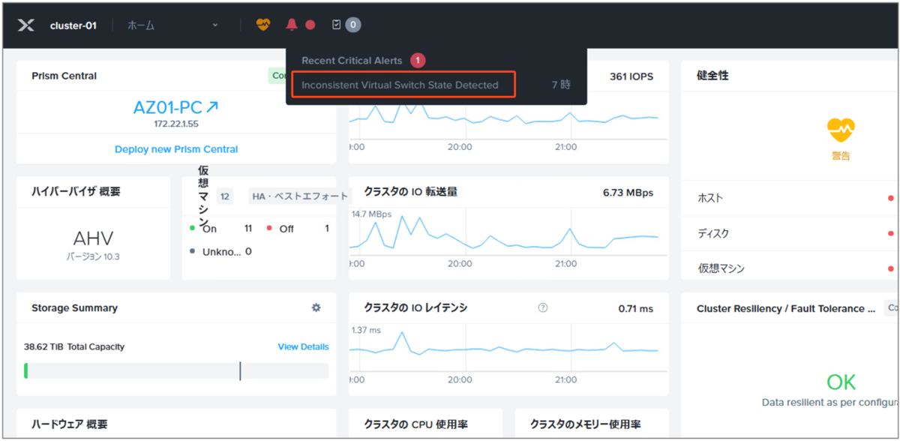This screenshot has width=900, height=441.
Task: Click the Cluster Resiliency OK status
Action: tap(841, 382)
